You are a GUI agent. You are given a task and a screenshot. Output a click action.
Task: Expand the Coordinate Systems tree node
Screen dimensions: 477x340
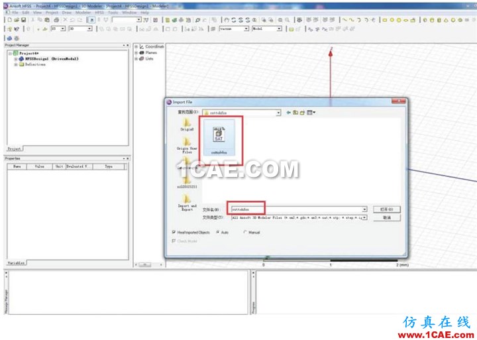tap(136, 46)
